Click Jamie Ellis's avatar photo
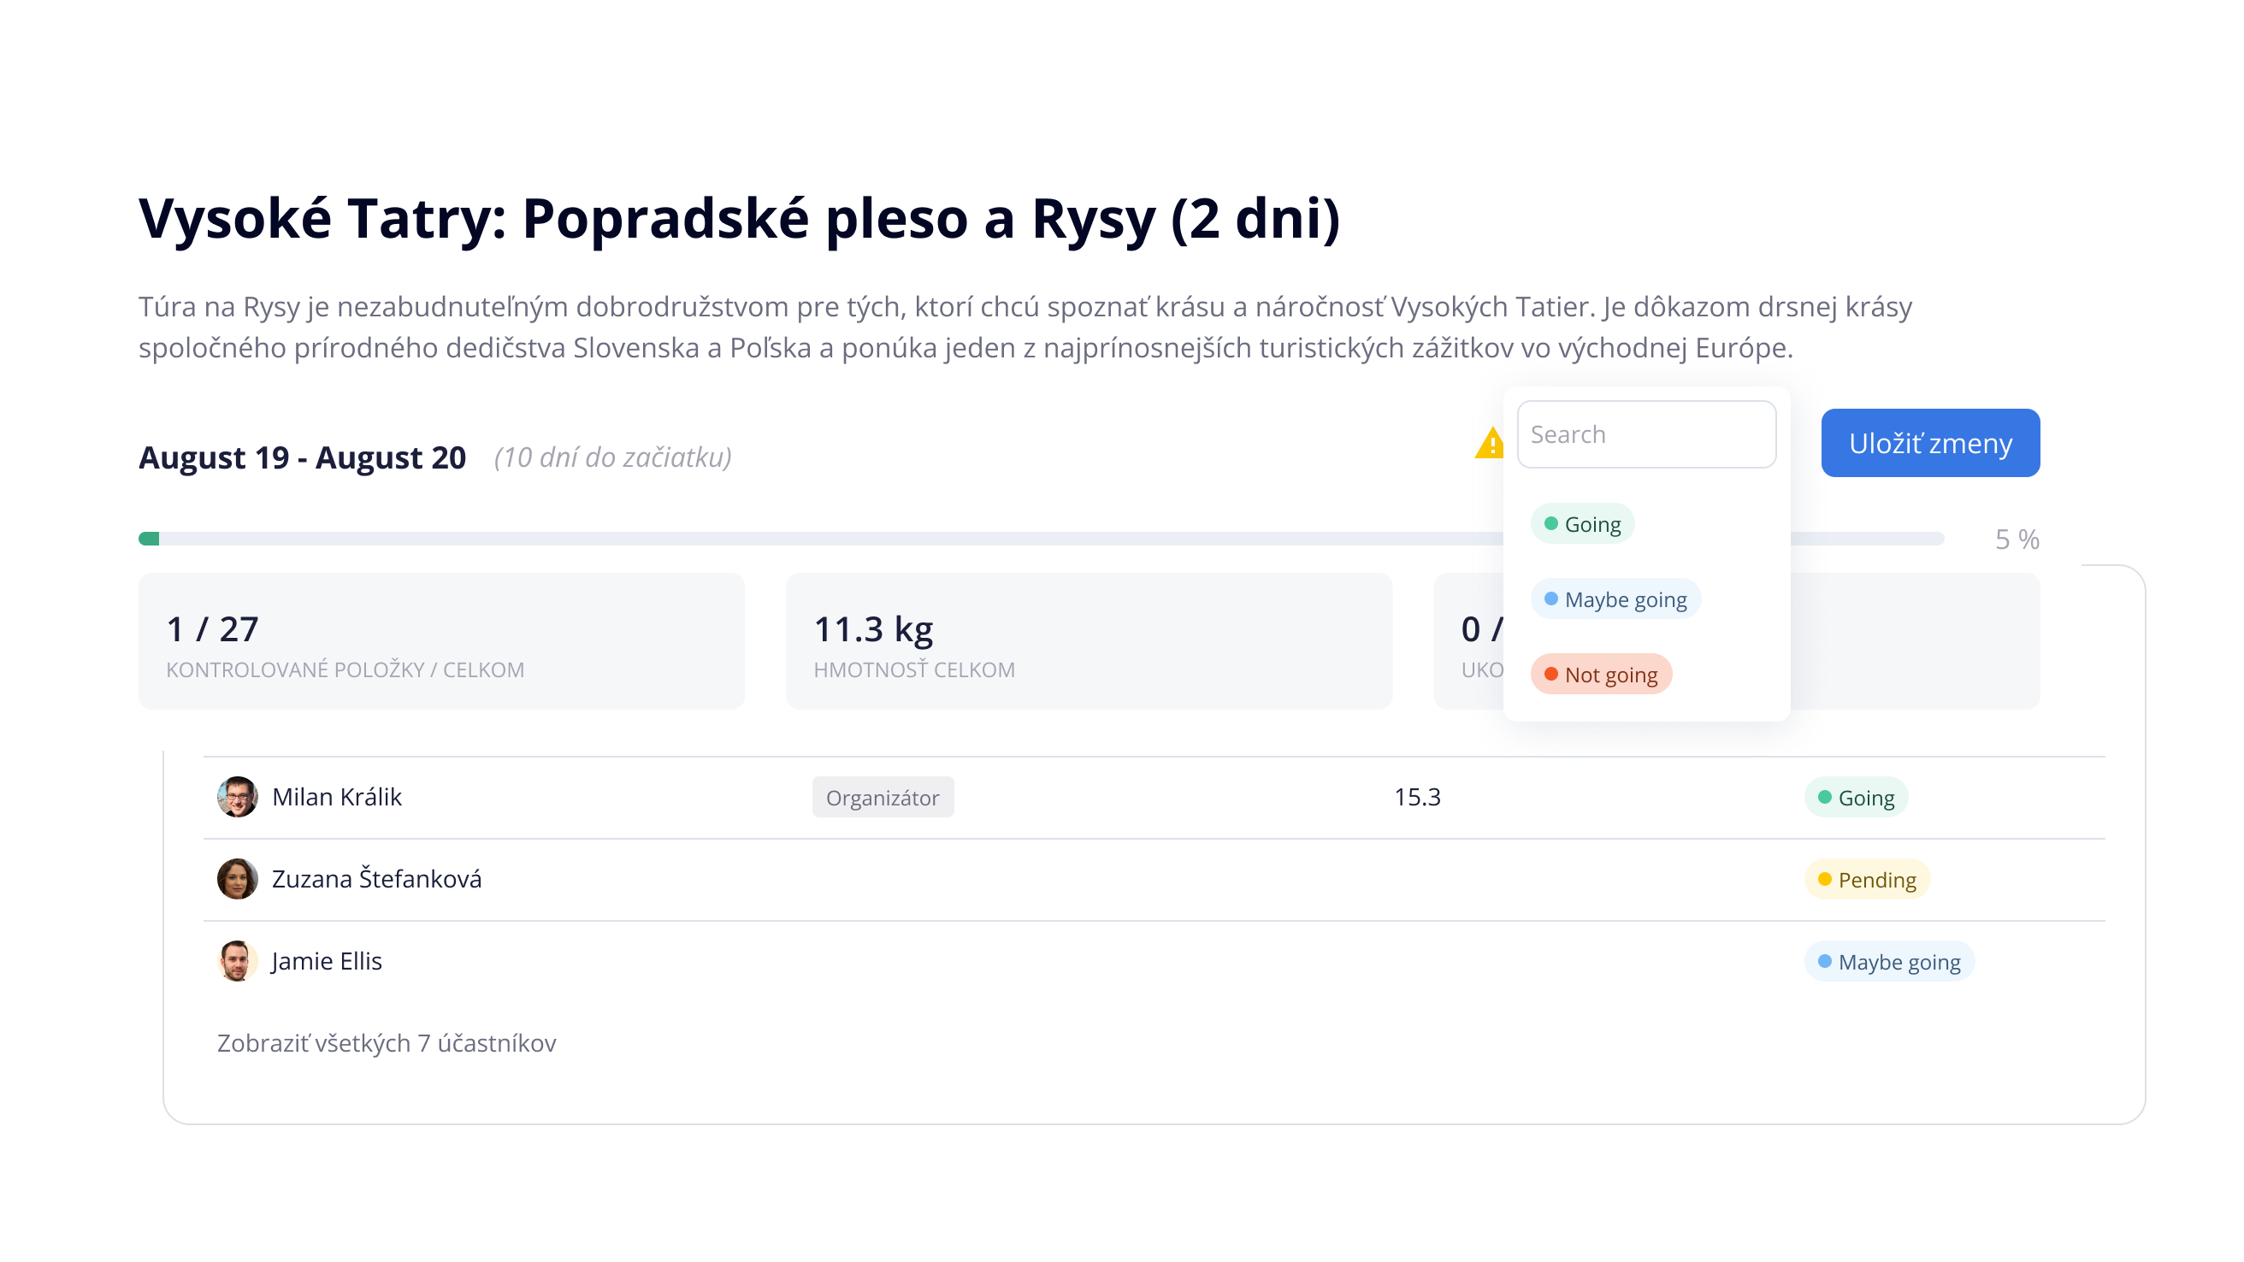Screen dimensions: 2244x1262 click(x=237, y=961)
